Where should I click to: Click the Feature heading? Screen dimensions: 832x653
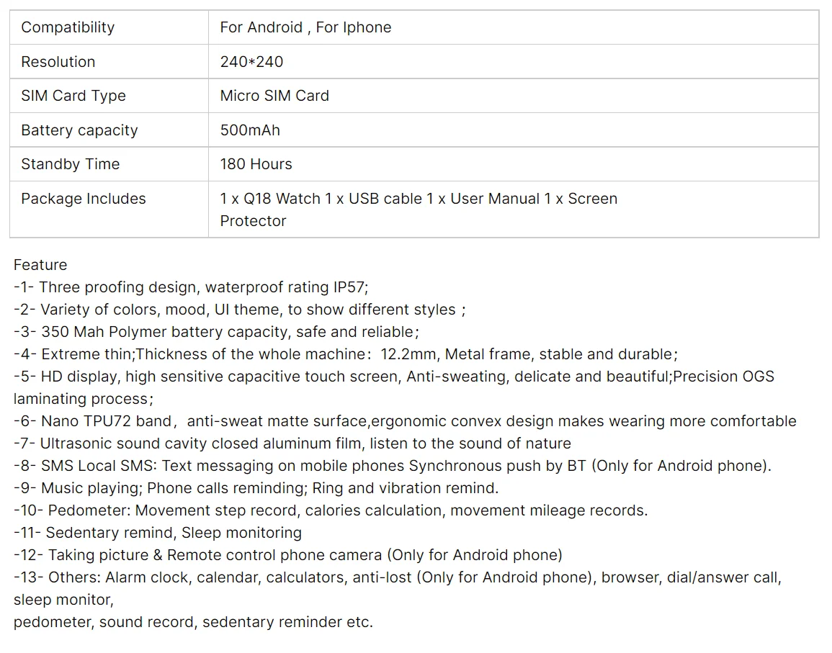(40, 265)
